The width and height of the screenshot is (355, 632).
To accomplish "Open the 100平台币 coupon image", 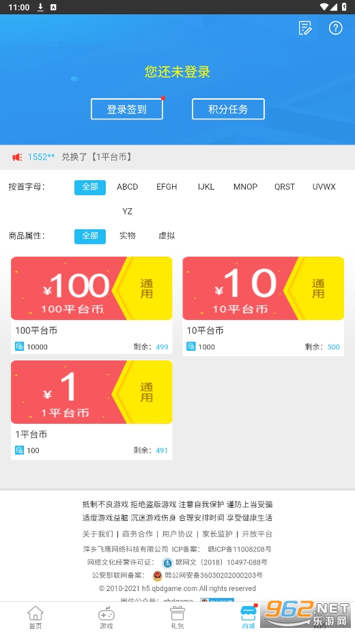I will (x=91, y=288).
